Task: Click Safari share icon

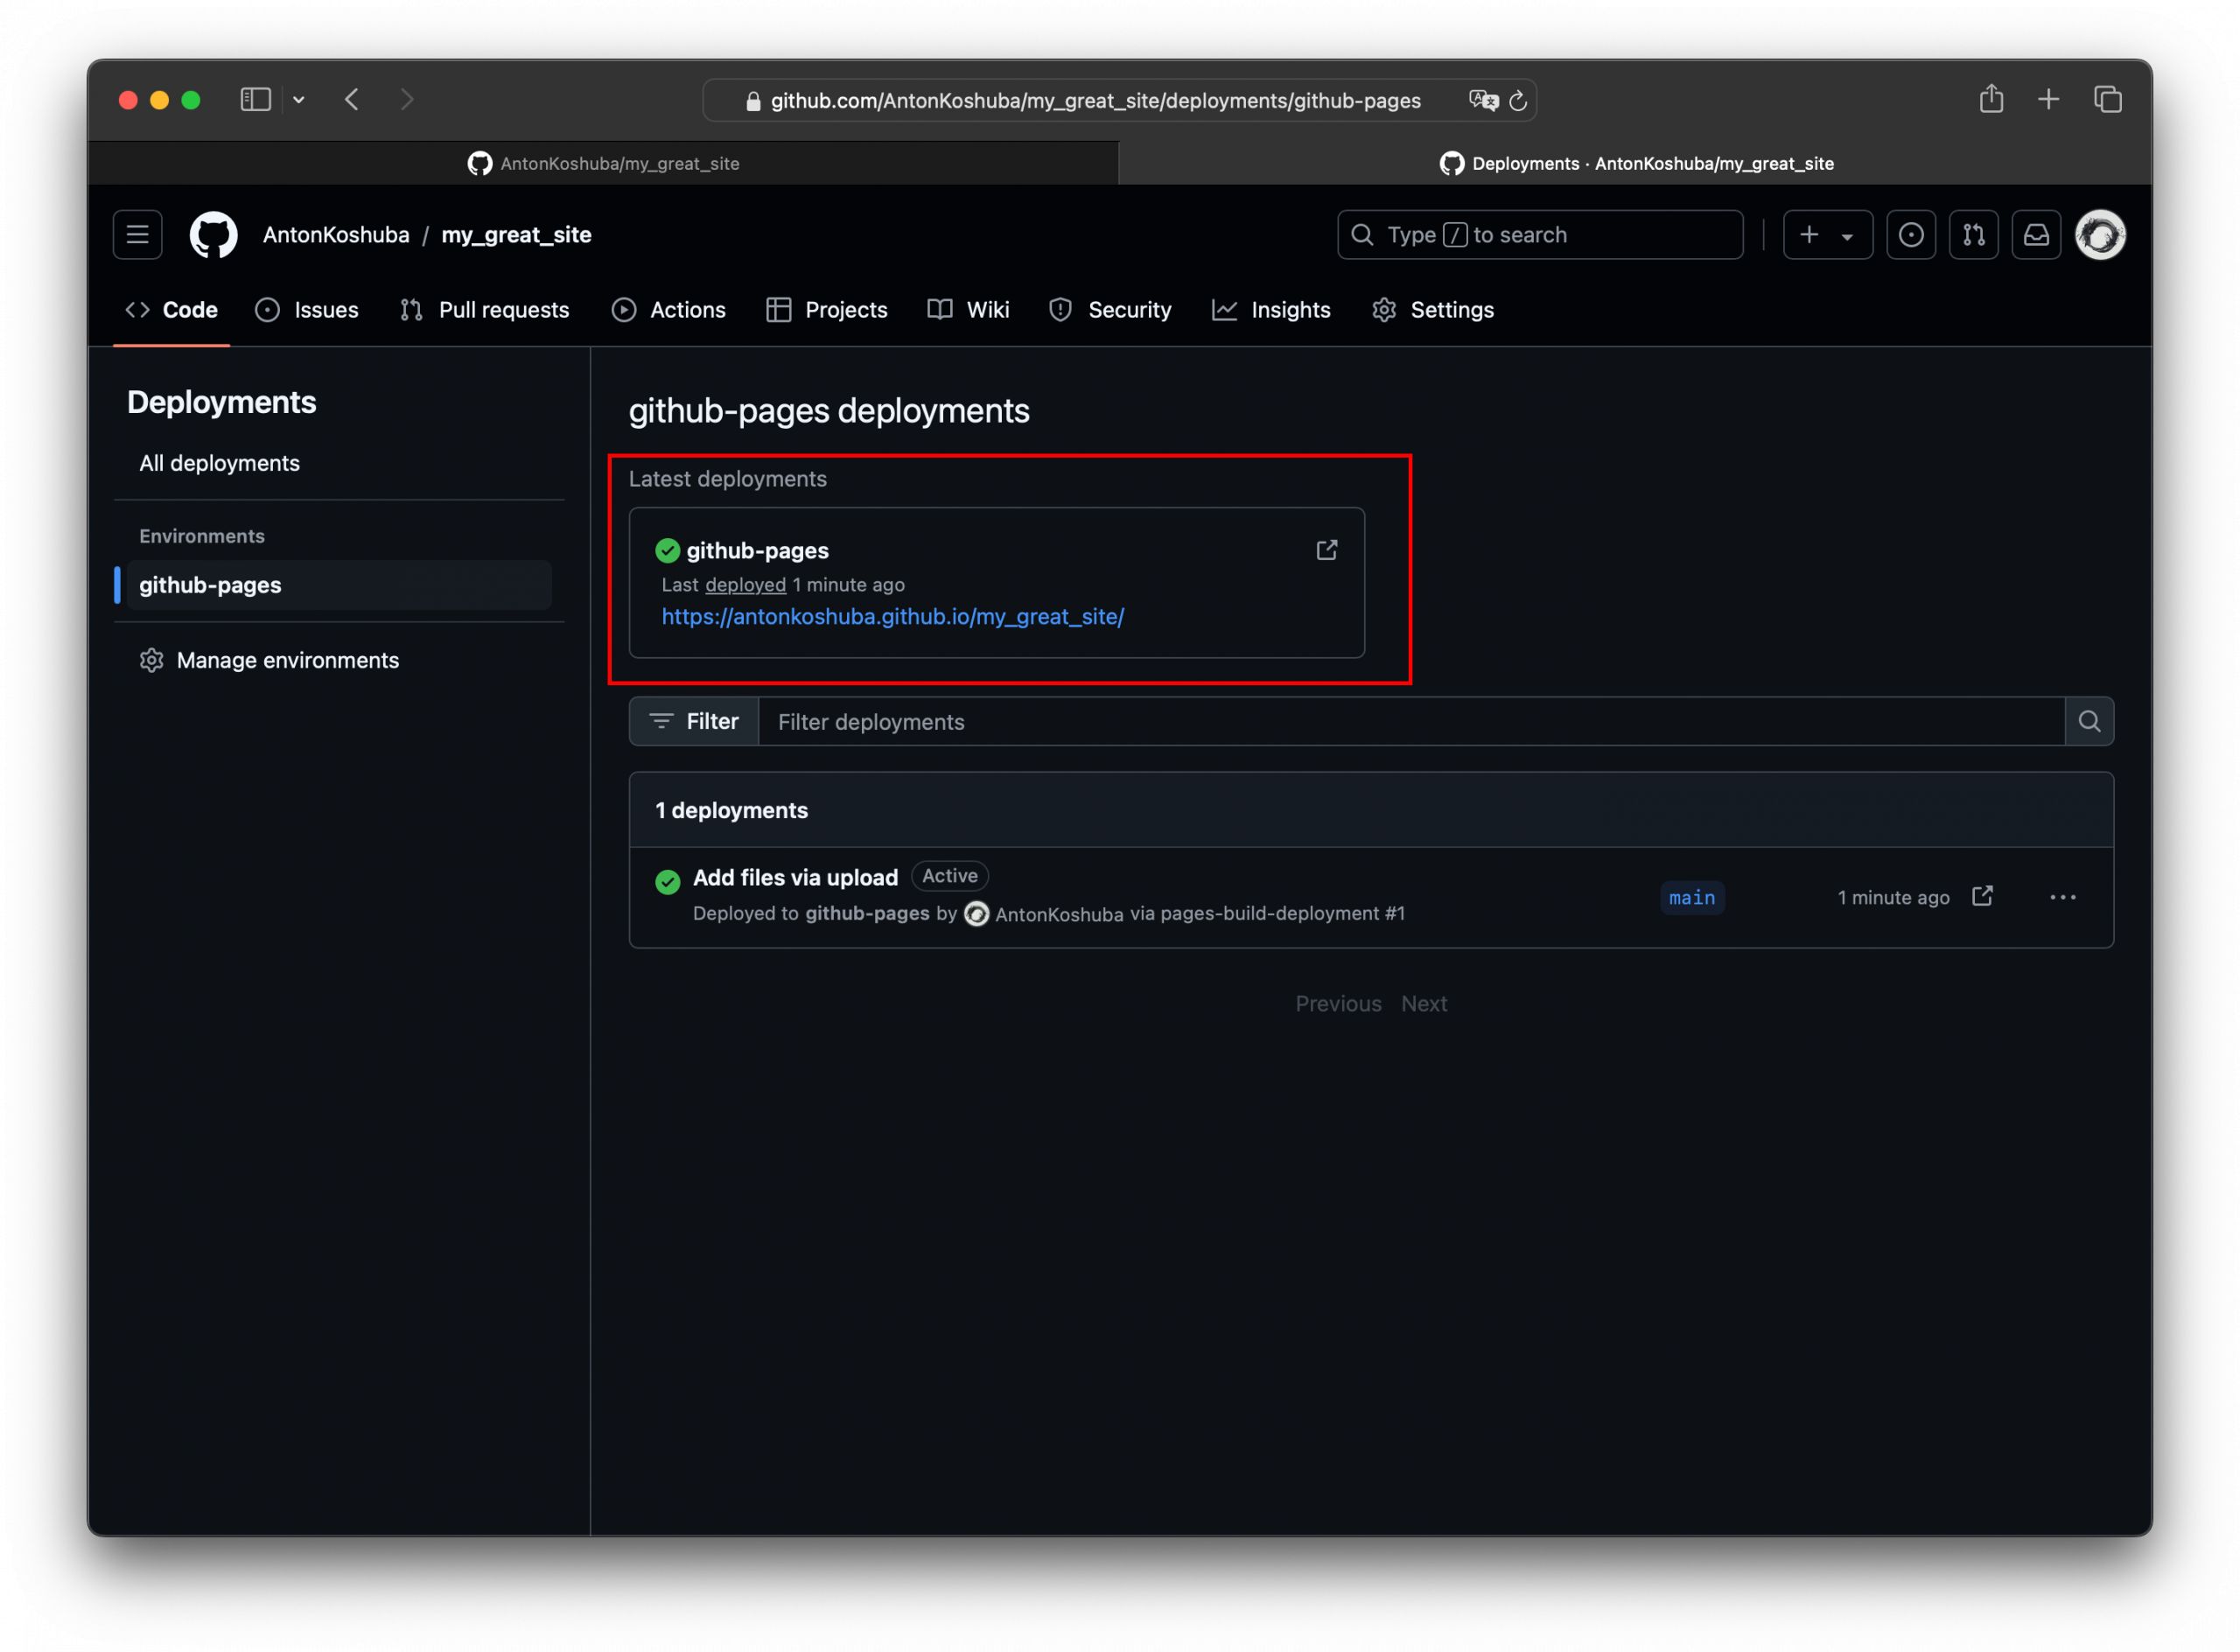Action: tap(1991, 98)
